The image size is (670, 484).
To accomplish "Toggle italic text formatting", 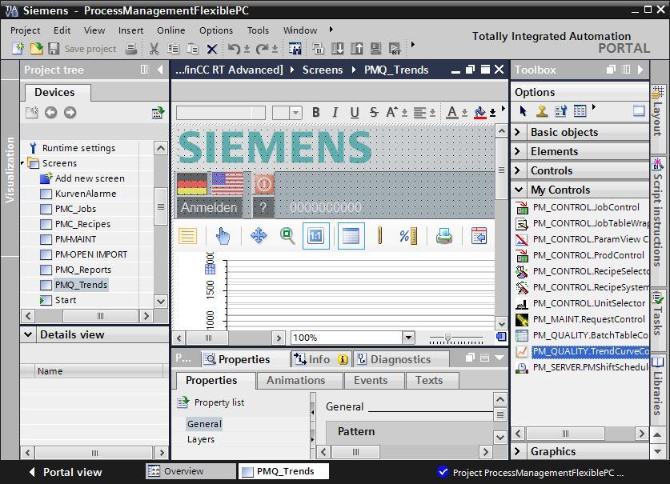I will (335, 112).
